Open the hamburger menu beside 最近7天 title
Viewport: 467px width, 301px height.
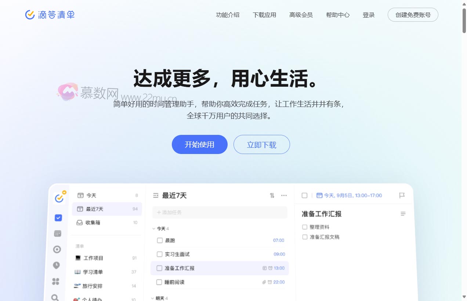click(155, 196)
